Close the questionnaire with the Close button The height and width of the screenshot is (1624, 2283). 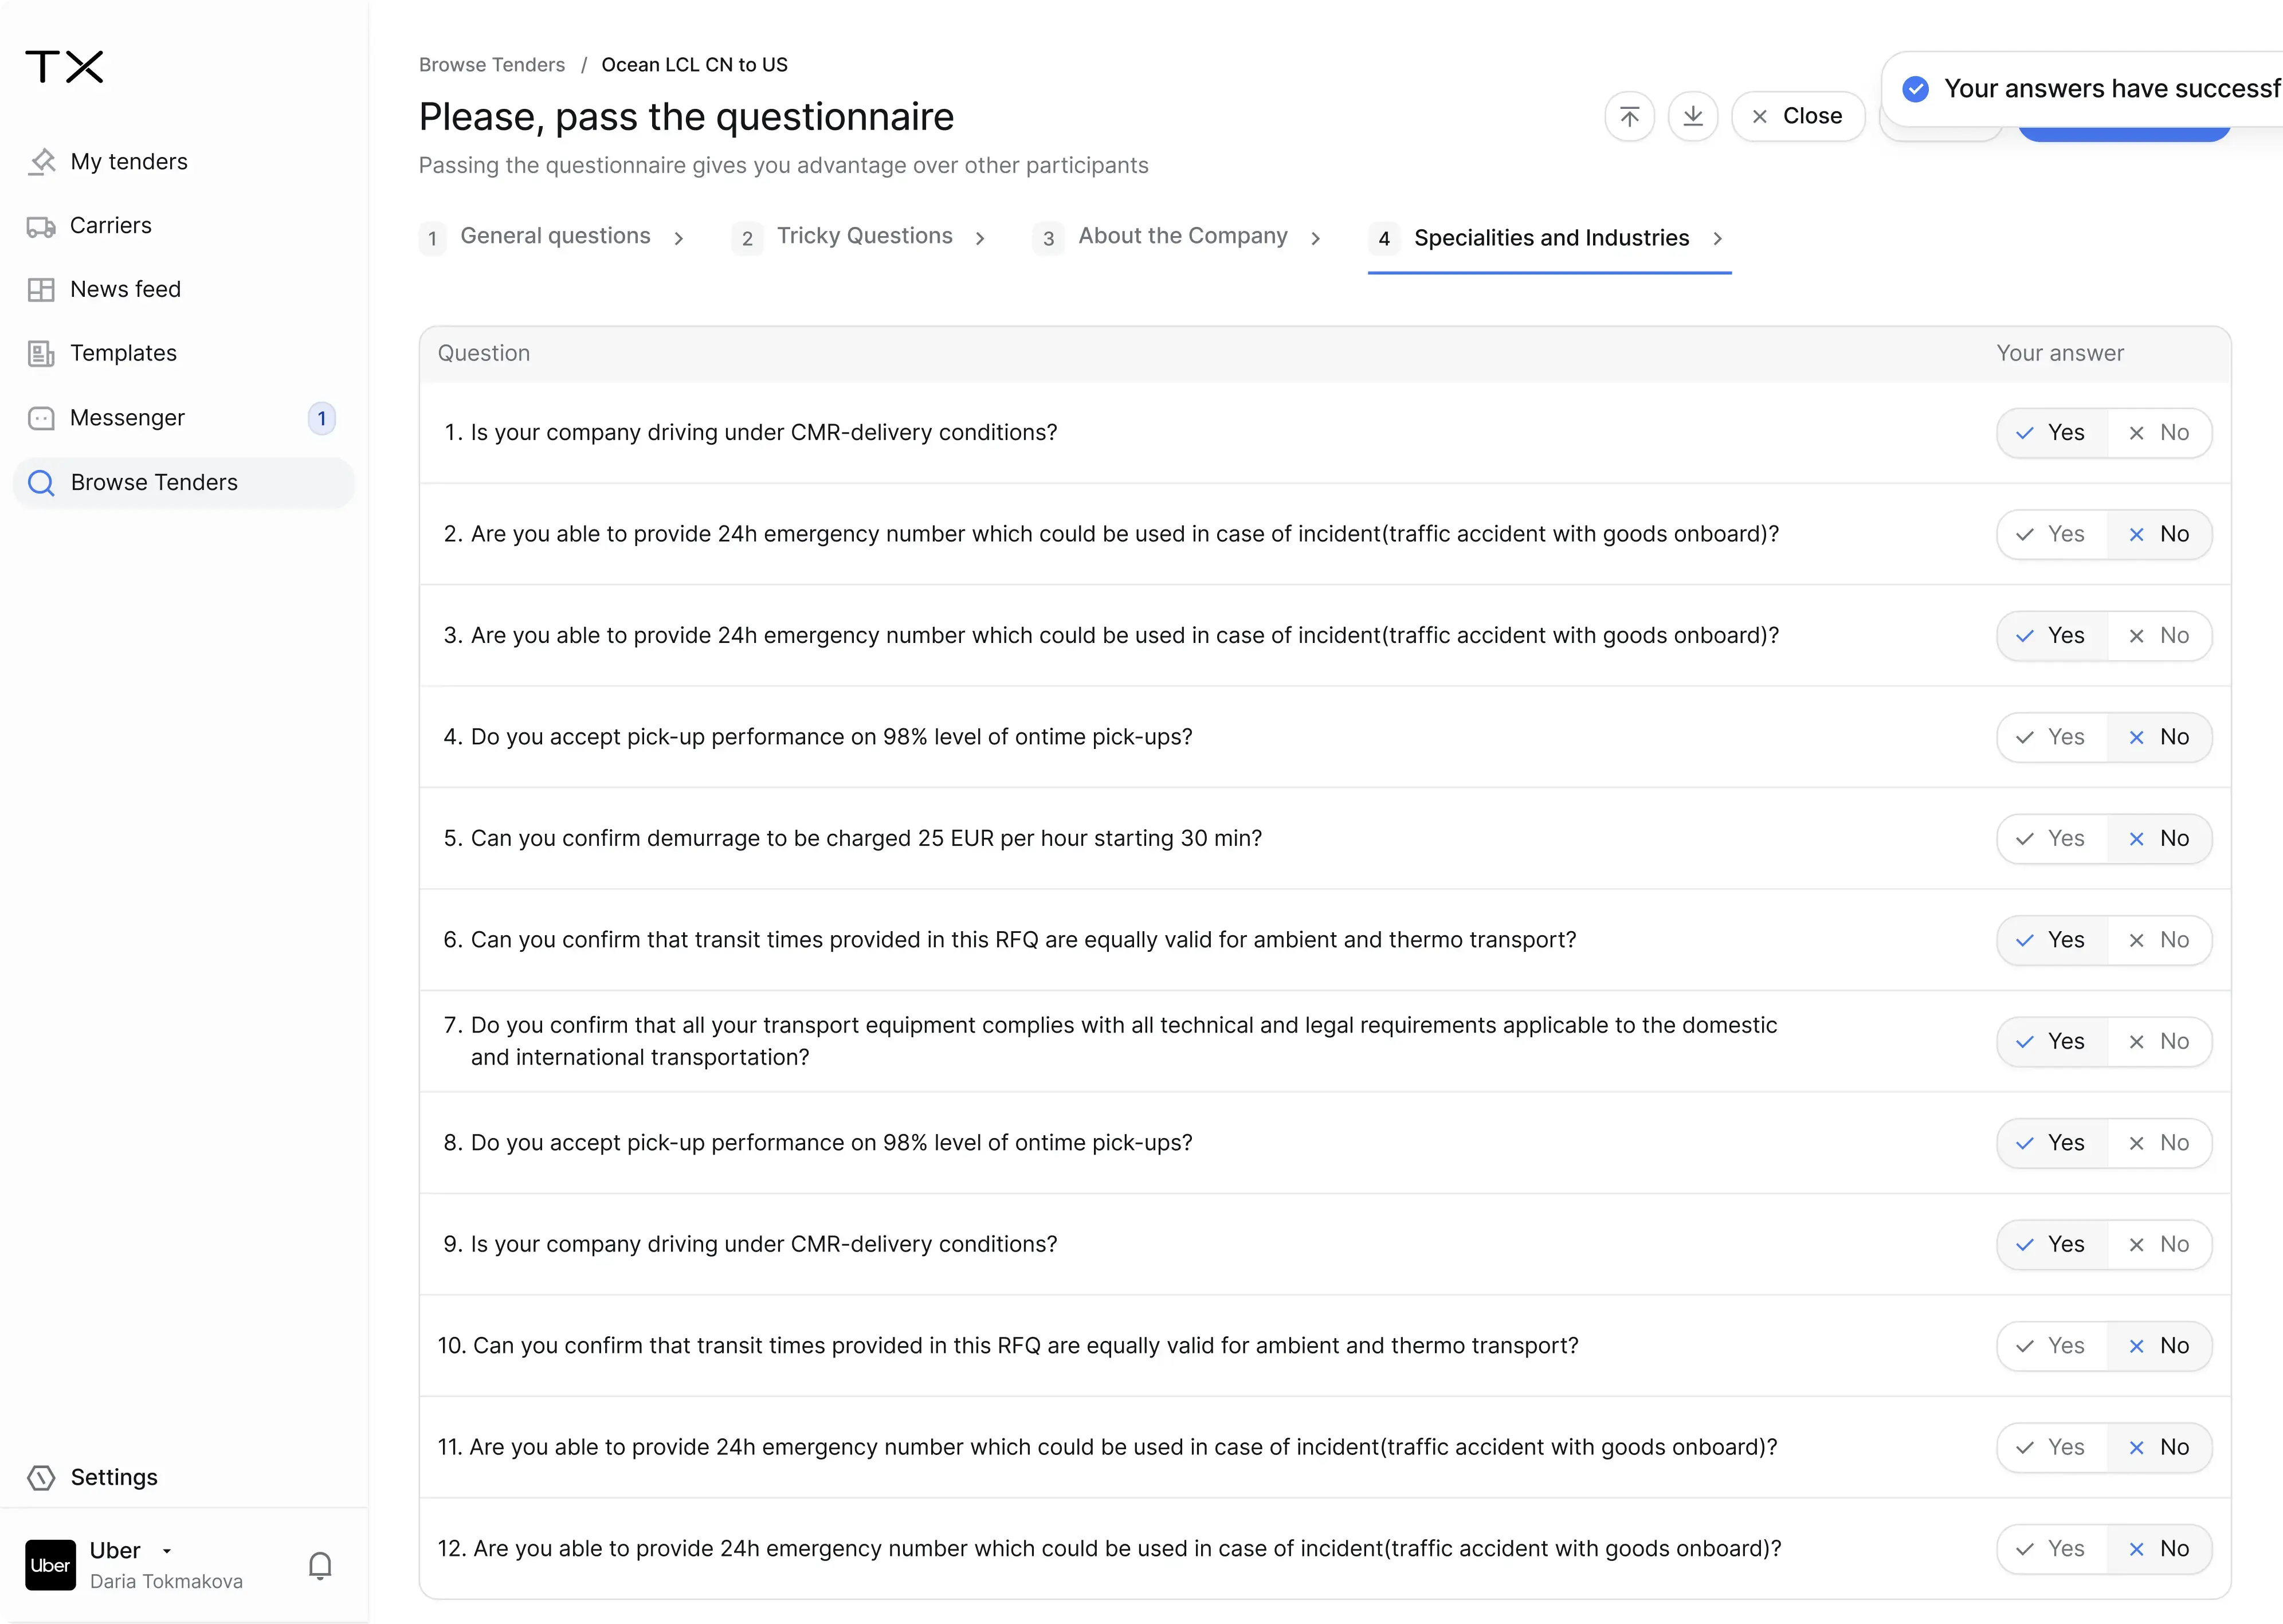(1798, 116)
